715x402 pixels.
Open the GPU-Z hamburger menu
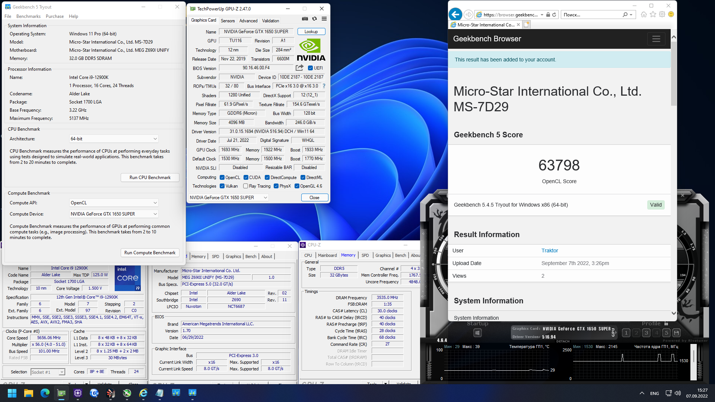click(324, 19)
